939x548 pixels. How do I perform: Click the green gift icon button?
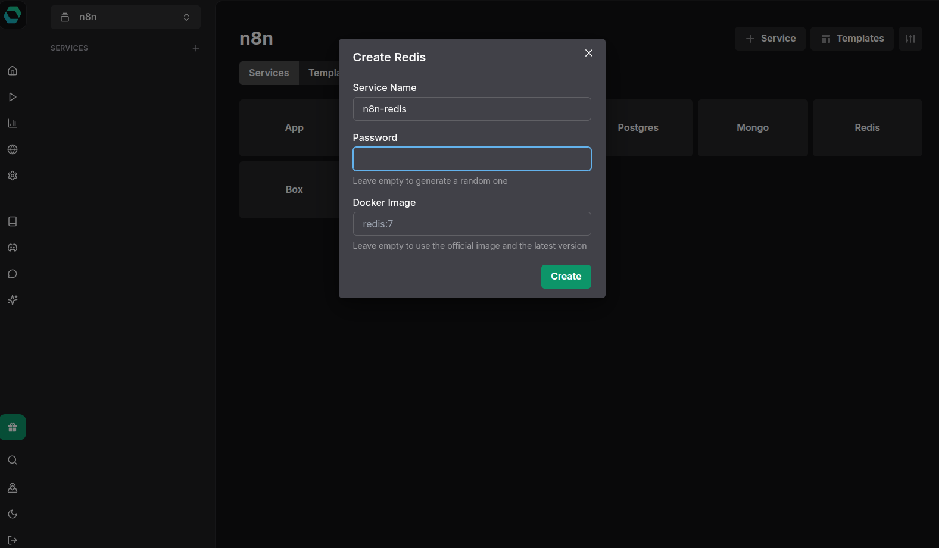pos(13,427)
